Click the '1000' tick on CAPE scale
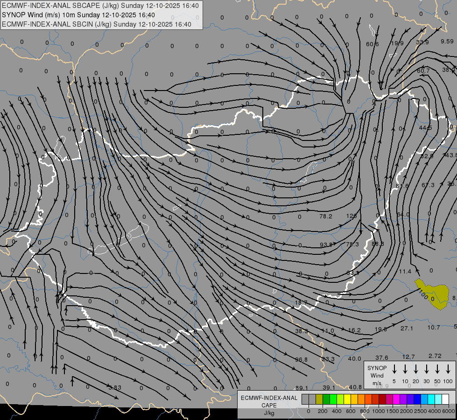The image size is (457, 420). pos(378,411)
